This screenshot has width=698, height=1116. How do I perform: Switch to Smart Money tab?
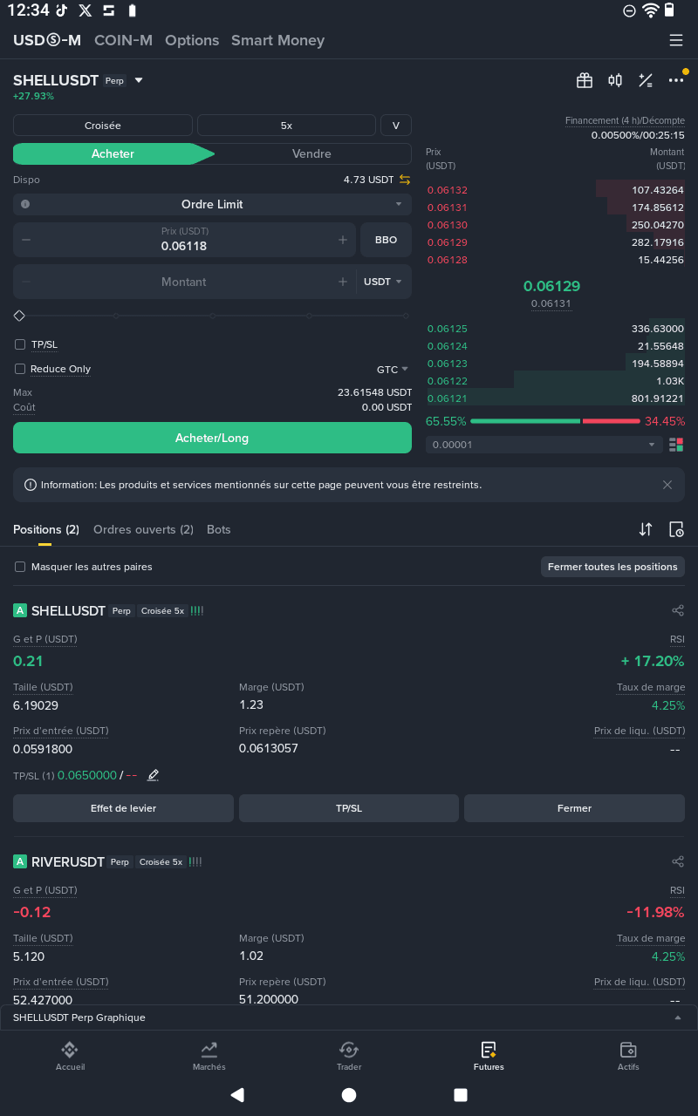click(x=277, y=40)
